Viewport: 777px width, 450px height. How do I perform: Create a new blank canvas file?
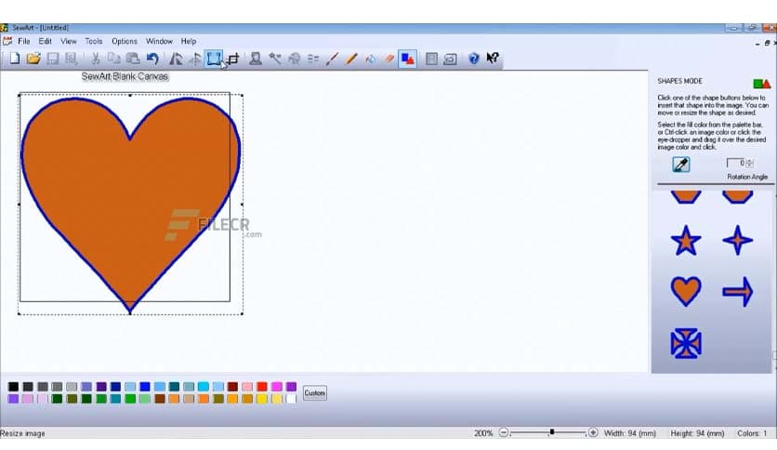tap(14, 59)
